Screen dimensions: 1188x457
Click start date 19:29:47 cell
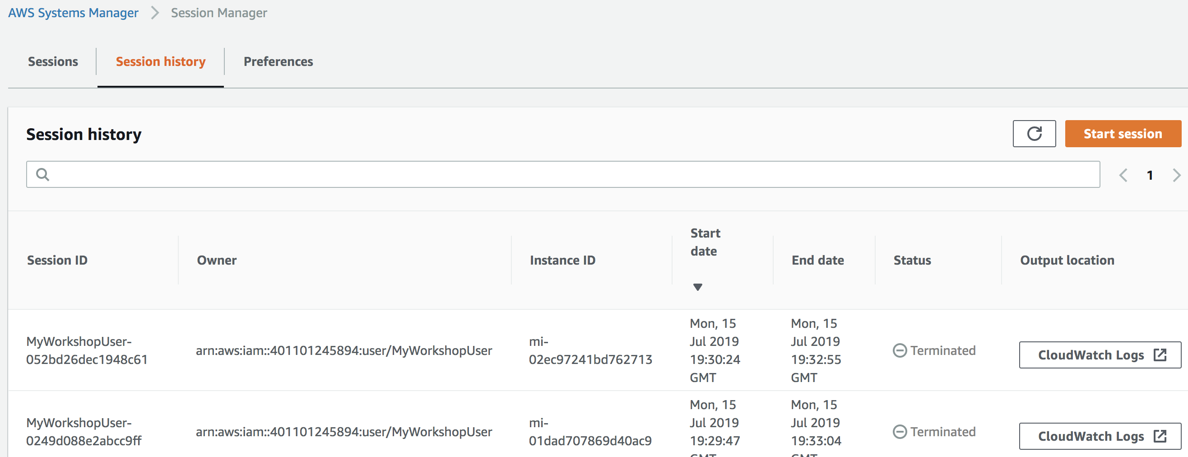(715, 428)
